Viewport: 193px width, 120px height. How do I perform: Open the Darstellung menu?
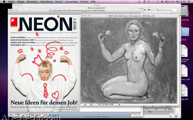(46, 1)
